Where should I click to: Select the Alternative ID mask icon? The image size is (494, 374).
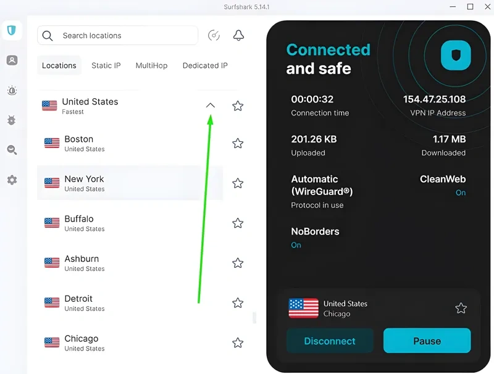[x=12, y=91]
